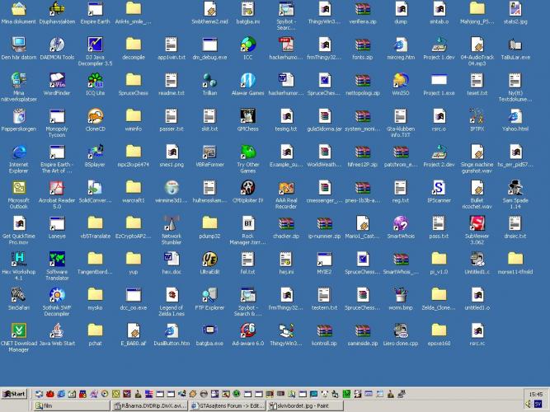Click the CloneCD desktop icon
550x412 pixels.
[x=95, y=116]
